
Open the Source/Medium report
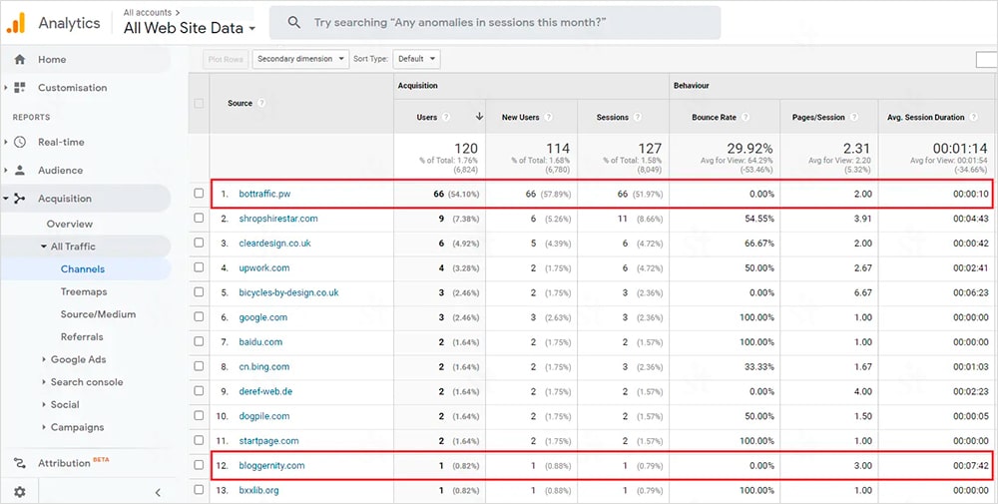(x=98, y=314)
